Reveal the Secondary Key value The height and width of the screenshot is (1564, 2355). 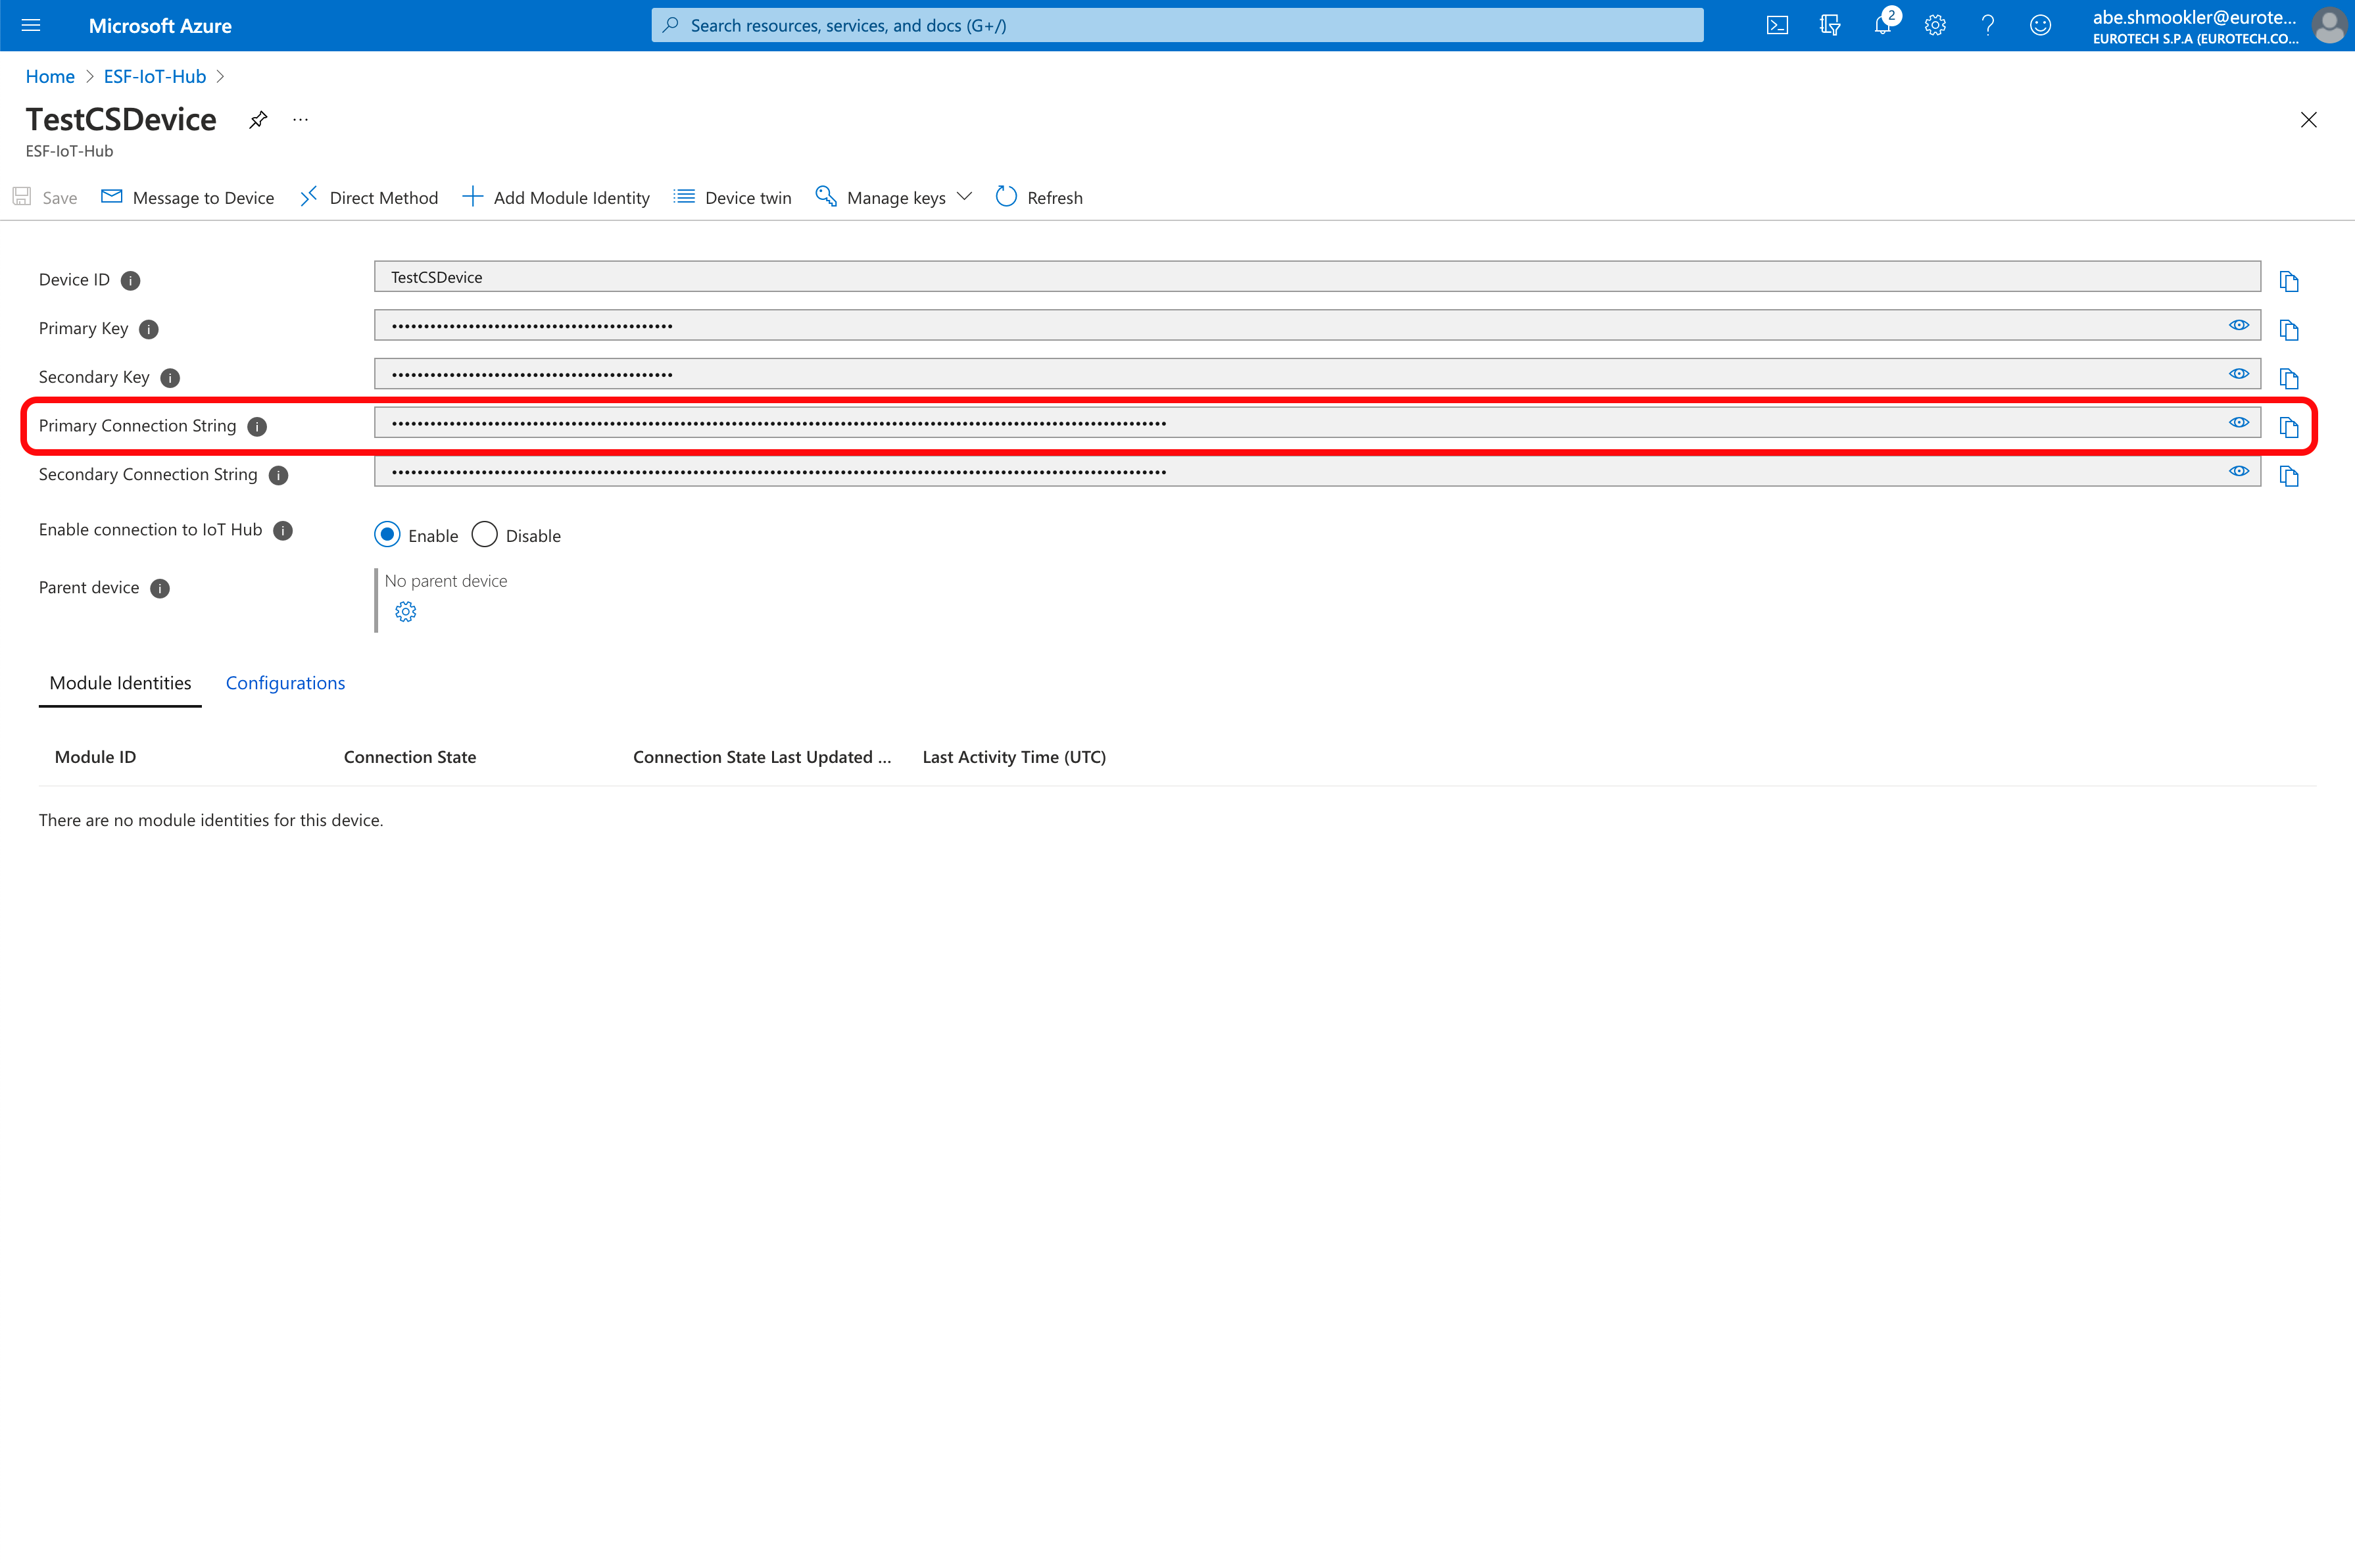[x=2239, y=374]
